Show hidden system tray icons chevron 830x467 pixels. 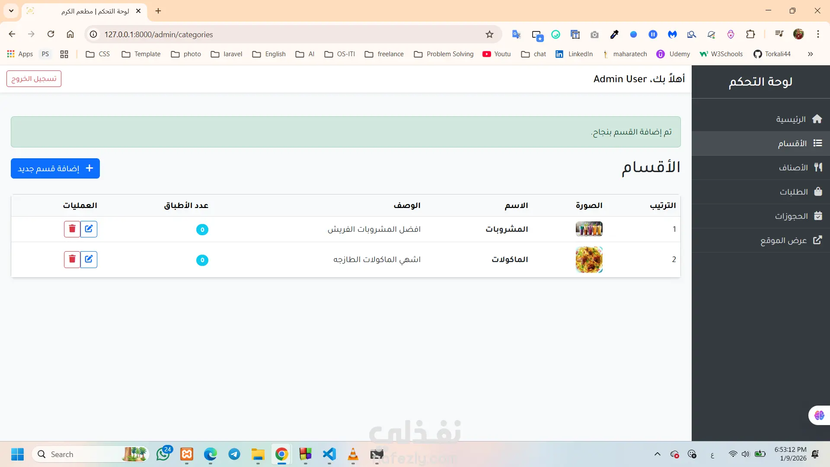tap(657, 454)
